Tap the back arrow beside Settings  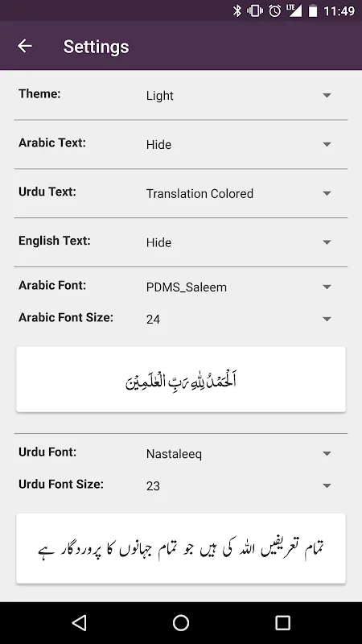coord(25,46)
